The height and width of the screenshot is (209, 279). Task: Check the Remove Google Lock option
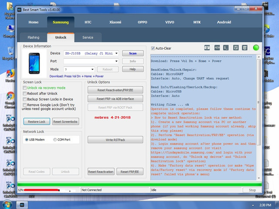(24, 105)
